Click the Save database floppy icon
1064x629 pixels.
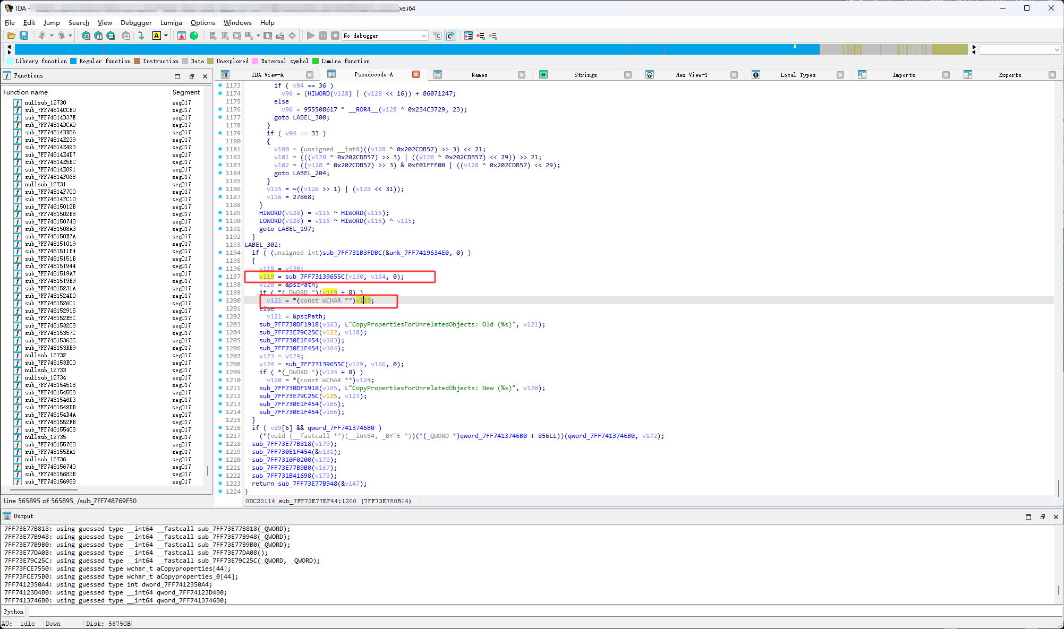click(24, 36)
